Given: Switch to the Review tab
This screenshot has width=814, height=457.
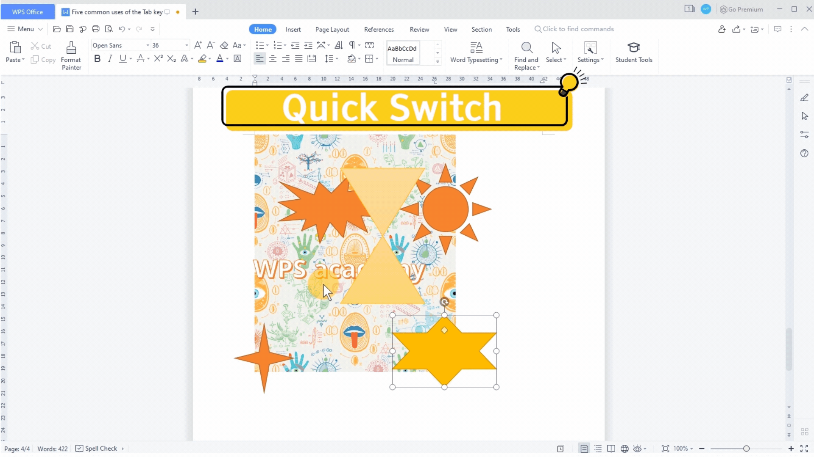Looking at the screenshot, I should tap(419, 29).
